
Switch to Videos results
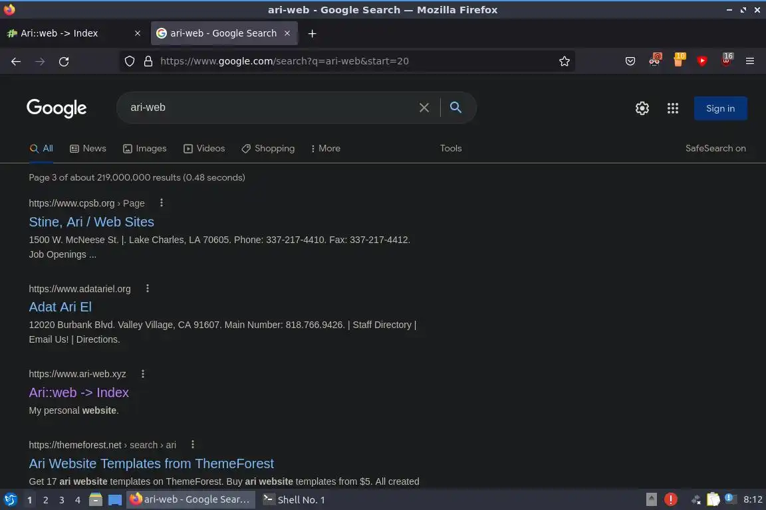204,148
